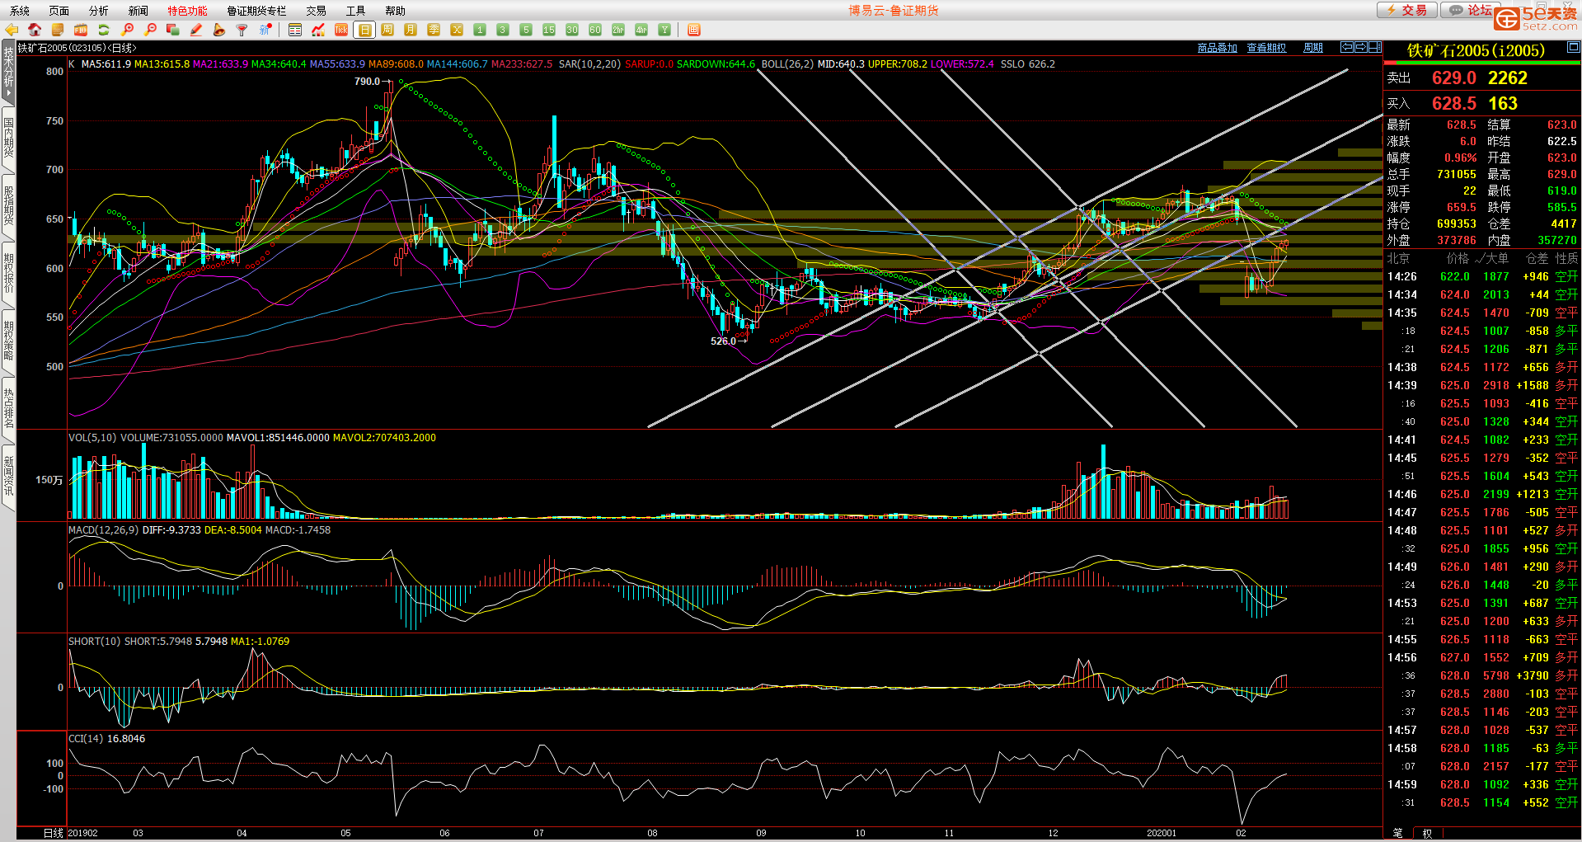1582x842 pixels.
Task: Switch to the 国内期货 sidebar tab
Action: pos(8,138)
